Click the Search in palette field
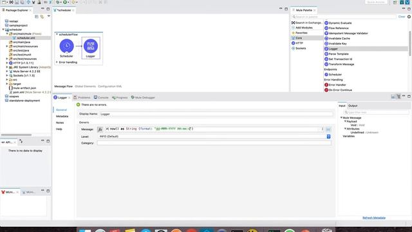The height and width of the screenshot is (232, 412). click(344, 17)
